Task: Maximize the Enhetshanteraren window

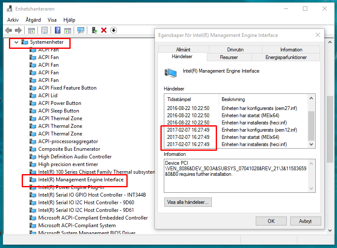Action: [305, 8]
